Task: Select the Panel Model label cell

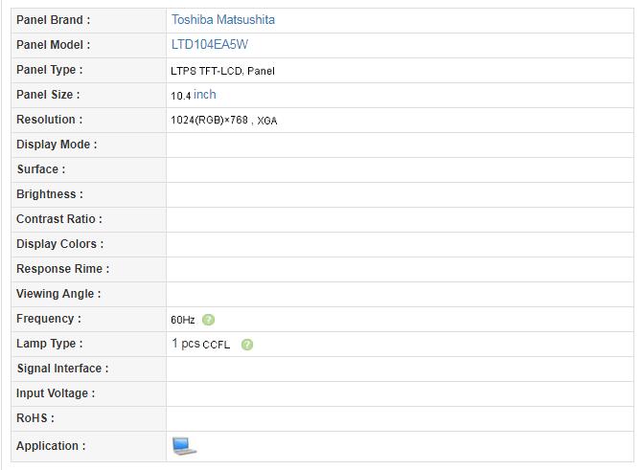Action: pos(88,46)
